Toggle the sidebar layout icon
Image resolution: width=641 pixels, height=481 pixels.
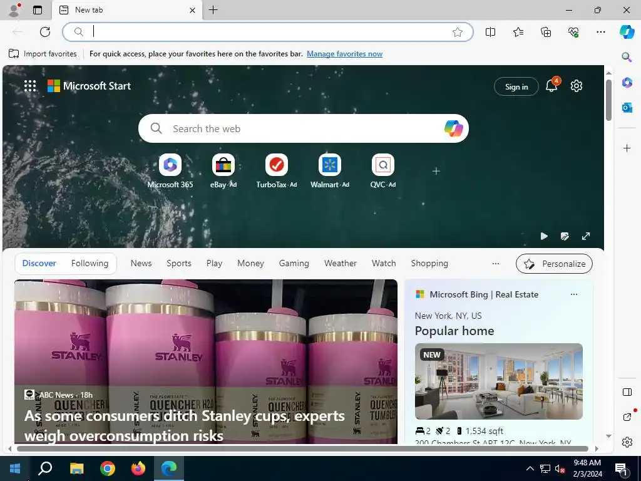627,392
